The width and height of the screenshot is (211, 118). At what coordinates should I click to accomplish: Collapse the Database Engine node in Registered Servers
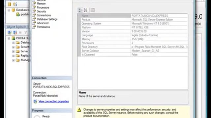tap(9, 10)
